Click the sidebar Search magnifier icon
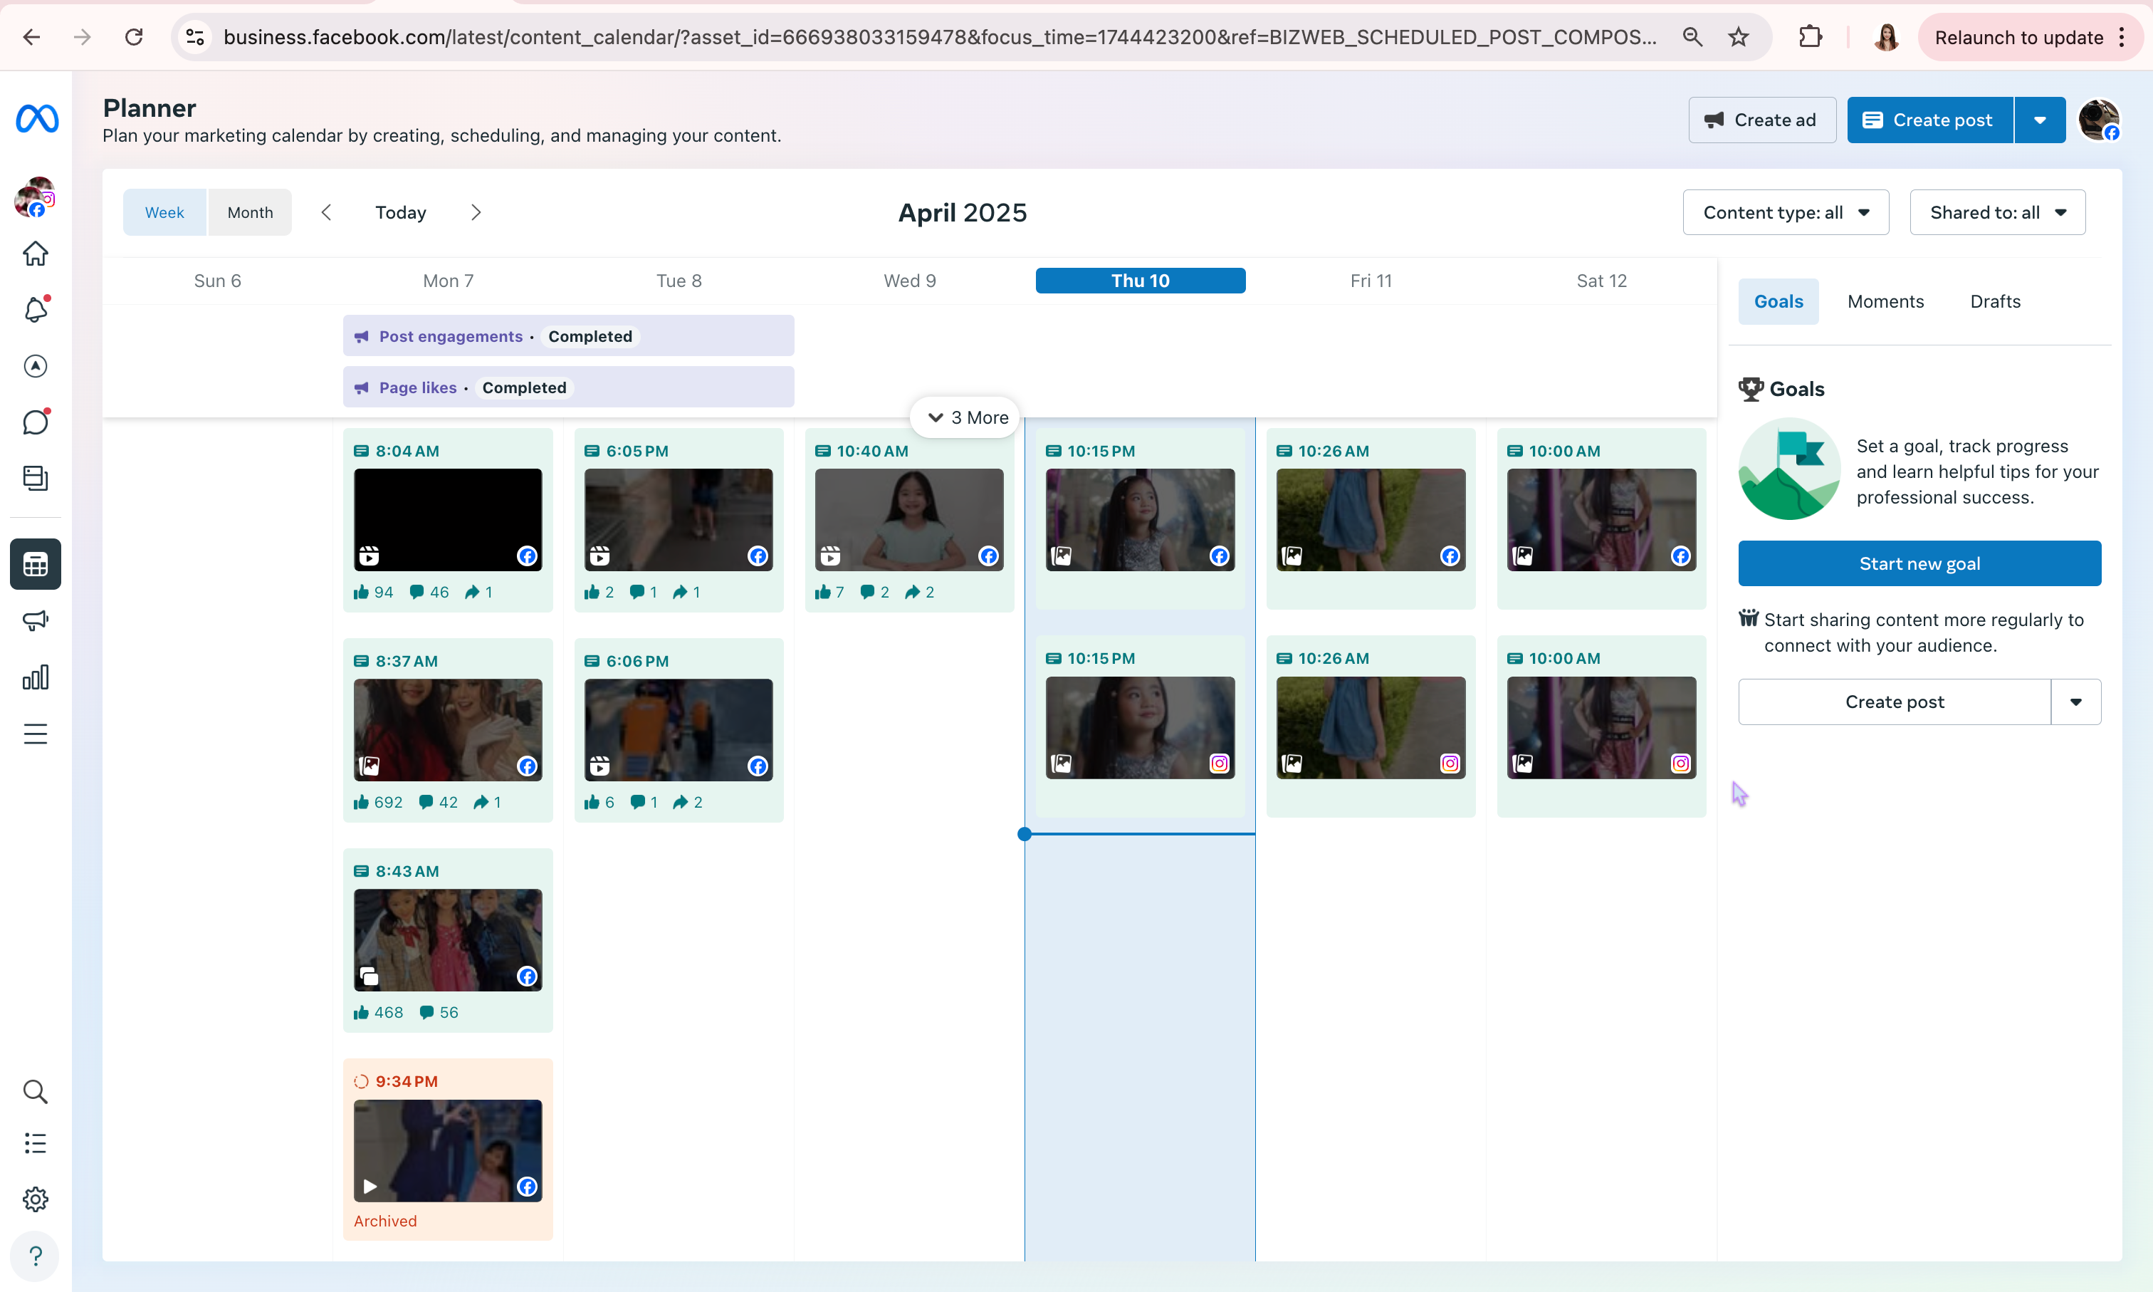Image resolution: width=2153 pixels, height=1292 pixels. tap(36, 1092)
